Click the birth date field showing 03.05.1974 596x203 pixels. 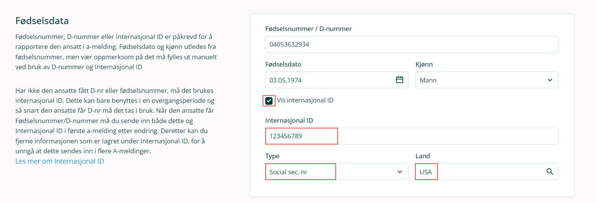click(329, 80)
